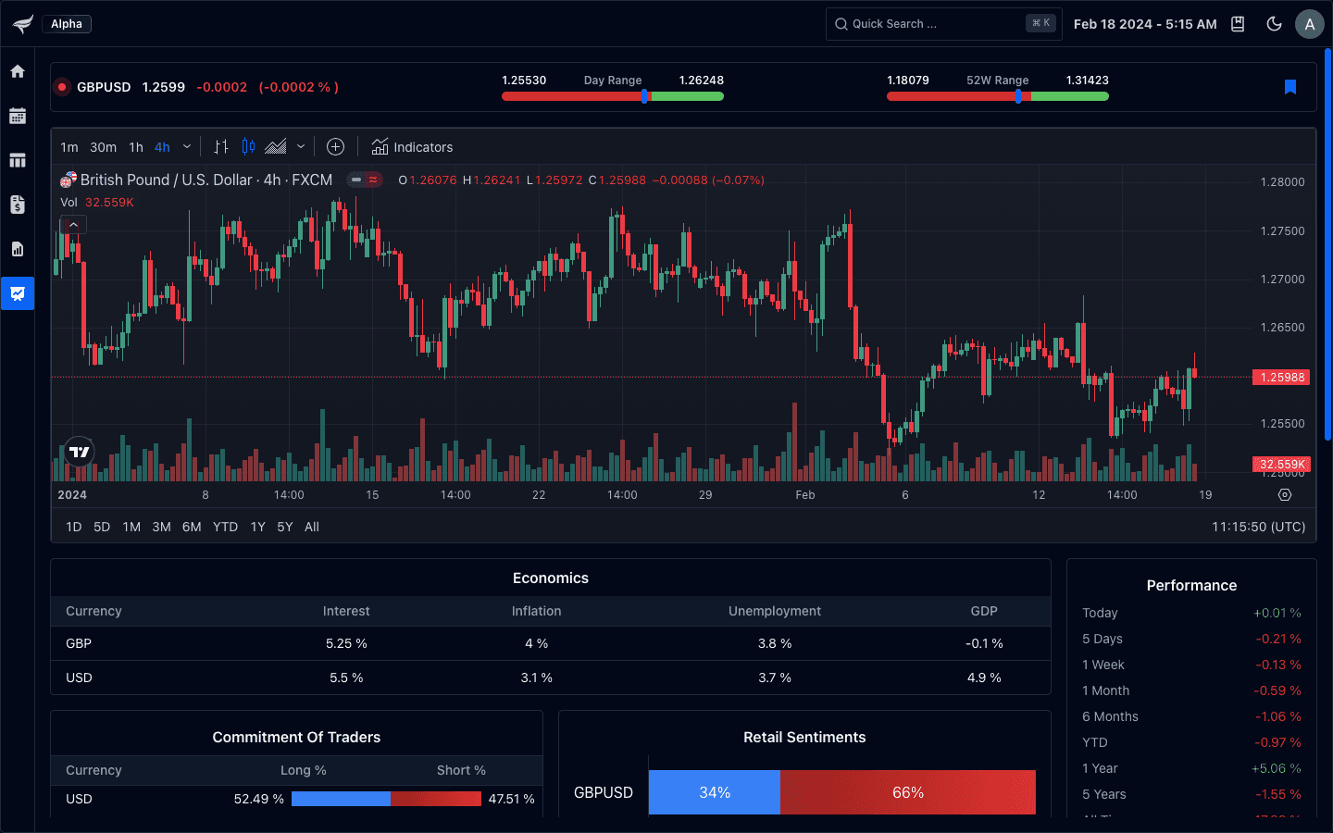Click the page vertical scrollbar
Image resolution: width=1333 pixels, height=833 pixels.
point(1327,242)
